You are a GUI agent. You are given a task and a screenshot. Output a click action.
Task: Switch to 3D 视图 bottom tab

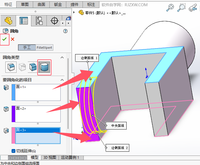(x=50, y=158)
